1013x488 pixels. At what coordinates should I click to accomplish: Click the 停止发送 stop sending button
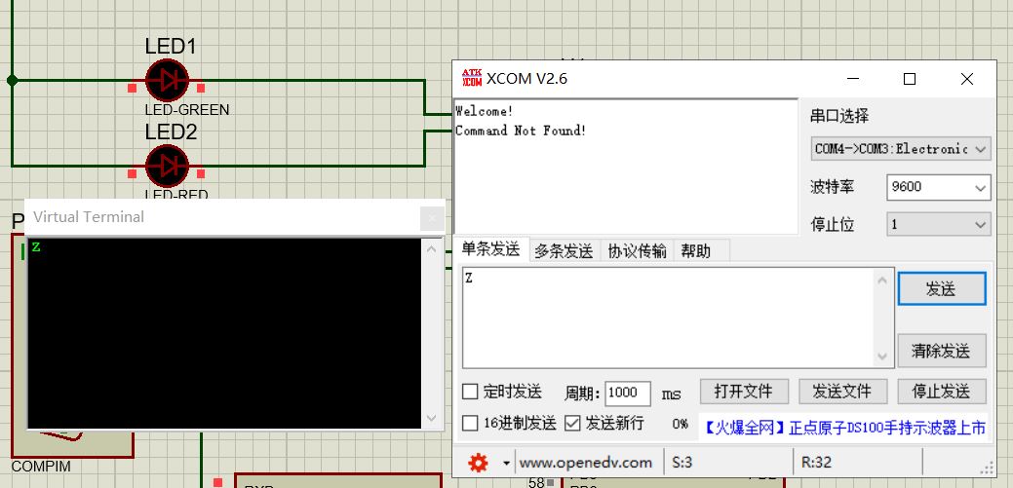[x=941, y=392]
